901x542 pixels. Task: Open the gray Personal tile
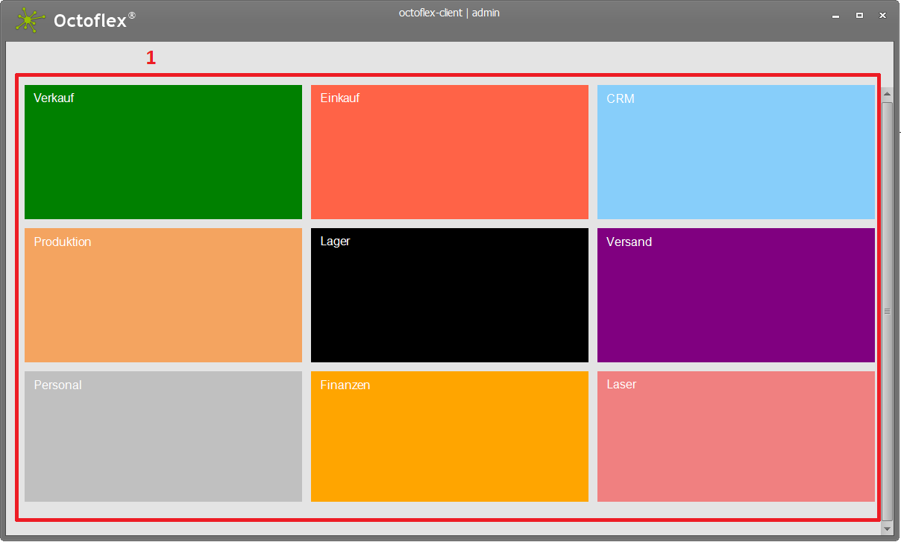(x=163, y=436)
